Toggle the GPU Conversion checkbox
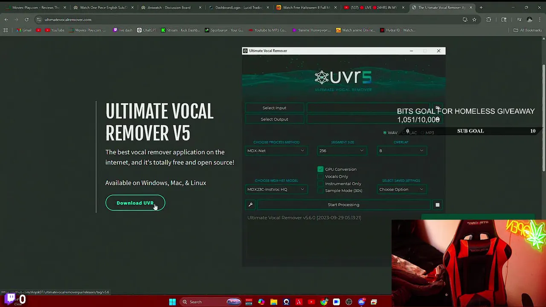Screen dimensions: 546x307 [x=320, y=169]
